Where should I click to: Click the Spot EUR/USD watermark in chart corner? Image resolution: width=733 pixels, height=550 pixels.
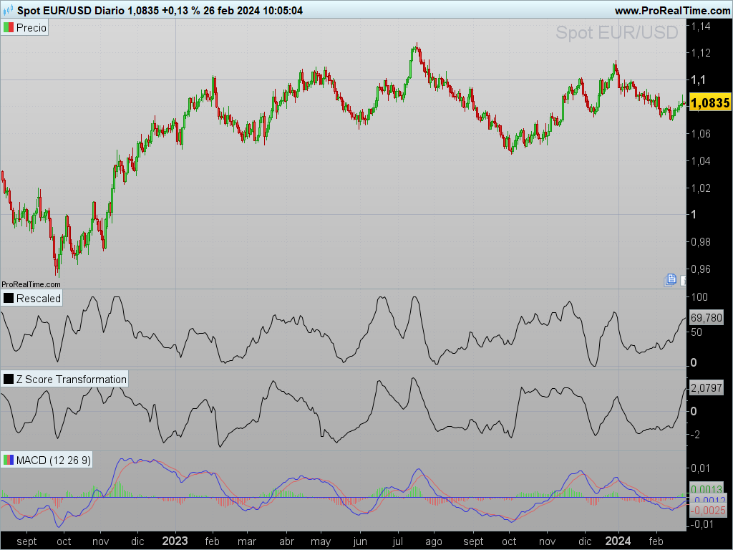(616, 33)
